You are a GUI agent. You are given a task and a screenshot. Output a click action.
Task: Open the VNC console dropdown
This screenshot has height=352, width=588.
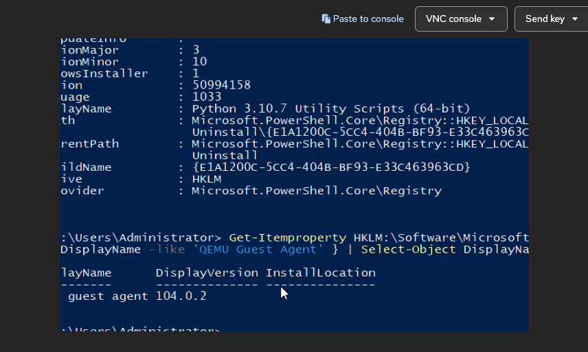[460, 19]
